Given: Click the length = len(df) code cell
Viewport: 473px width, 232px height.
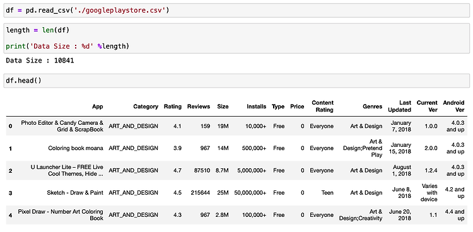Looking at the screenshot, I should 237,38.
